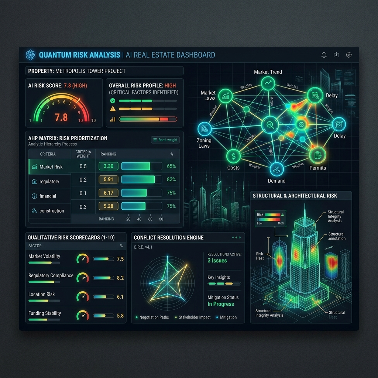Click the 6.17 ranking badge
378x378 pixels.
[109, 193]
